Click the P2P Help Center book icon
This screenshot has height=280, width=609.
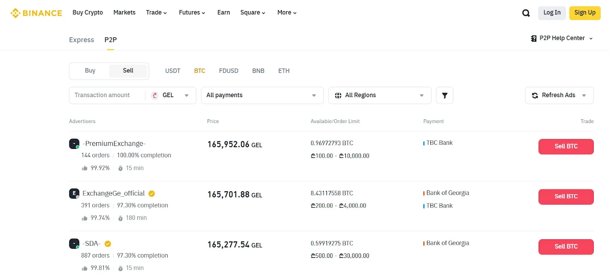(x=534, y=38)
